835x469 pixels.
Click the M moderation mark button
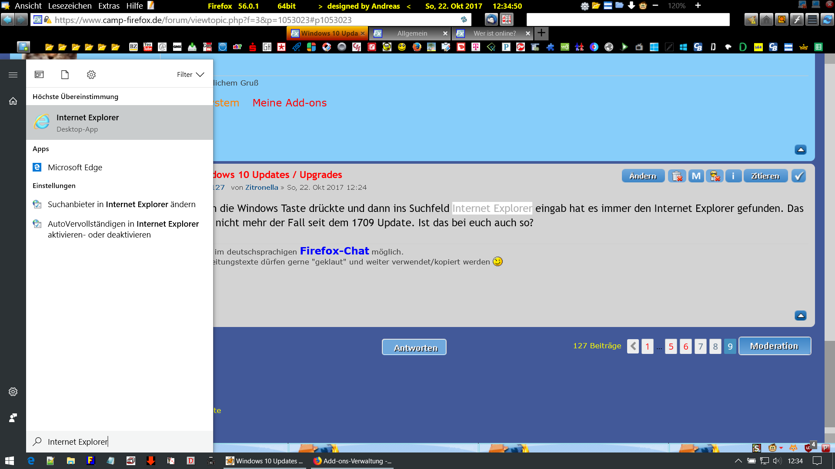point(696,176)
